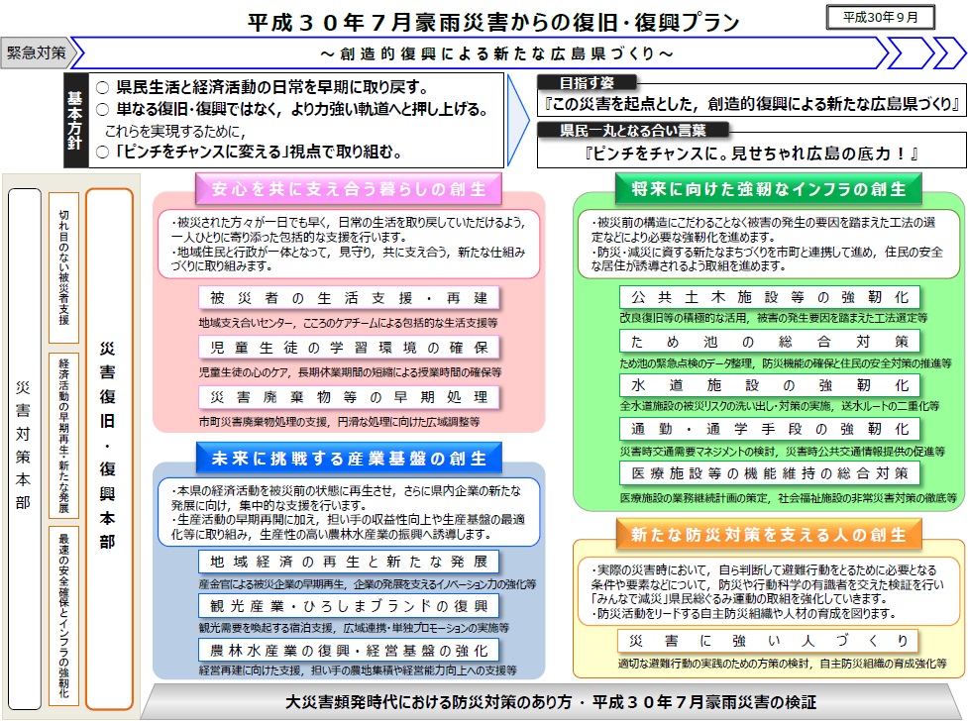Select the line 市町災害廃棄物処理の支援,円滑な処理に向けた広域調整等
968x721 pixels.
pyautogui.click(x=339, y=422)
